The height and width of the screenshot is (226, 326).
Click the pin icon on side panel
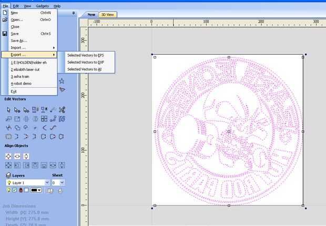(73, 13)
